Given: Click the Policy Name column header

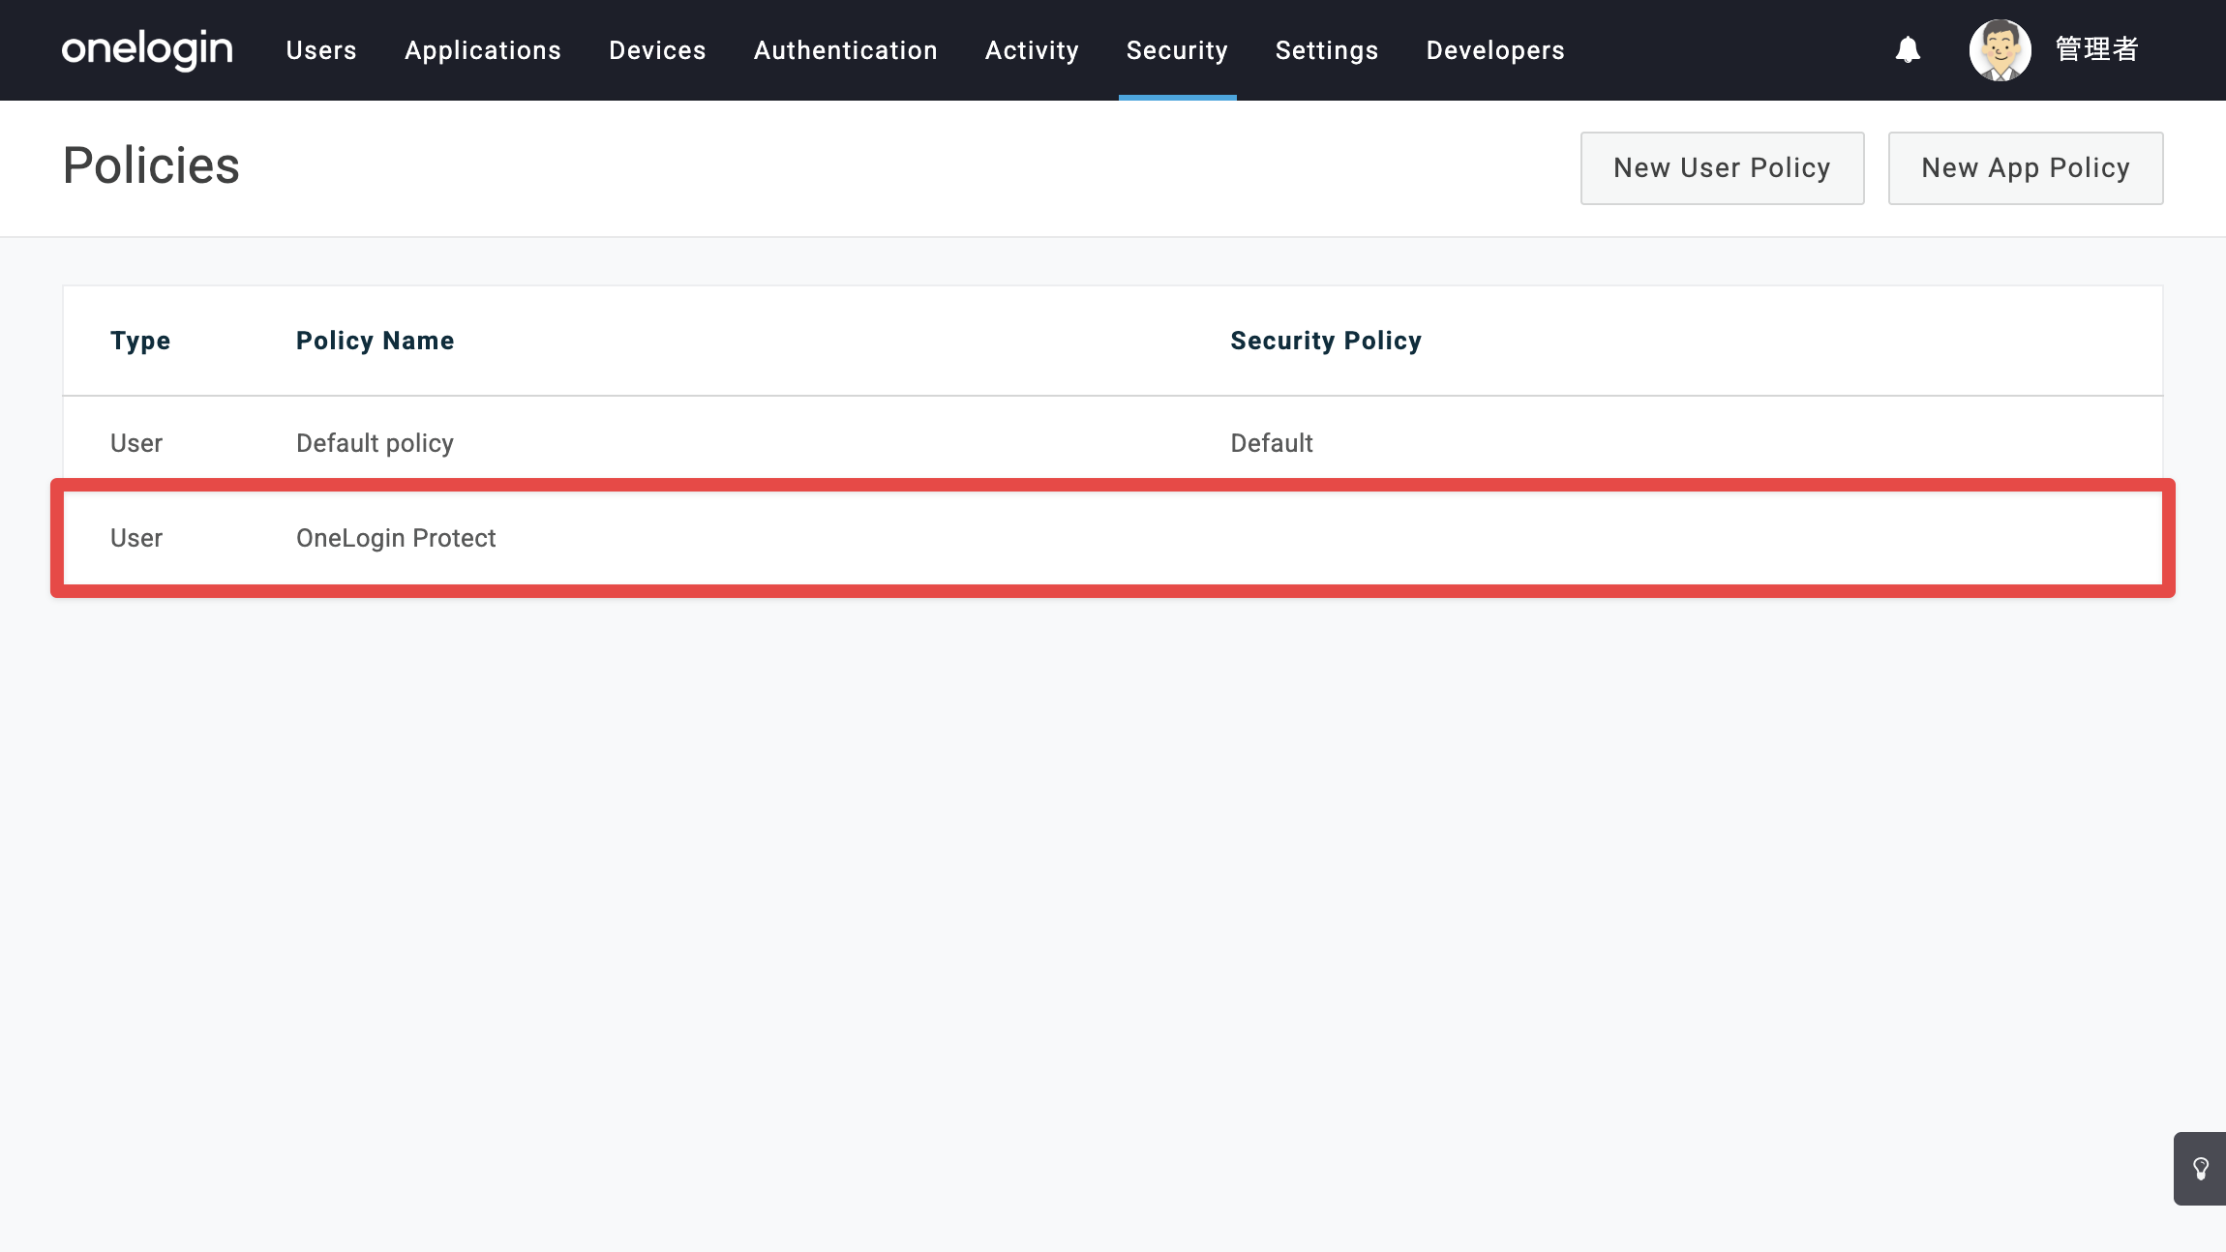Looking at the screenshot, I should coord(375,341).
